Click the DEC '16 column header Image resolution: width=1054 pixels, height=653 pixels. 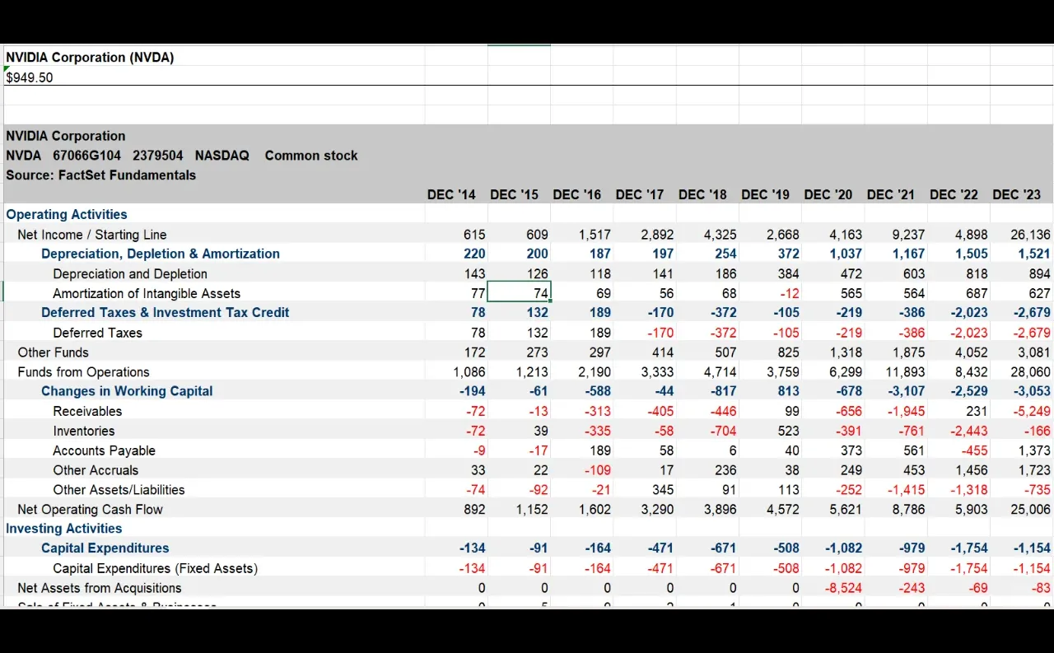(577, 194)
